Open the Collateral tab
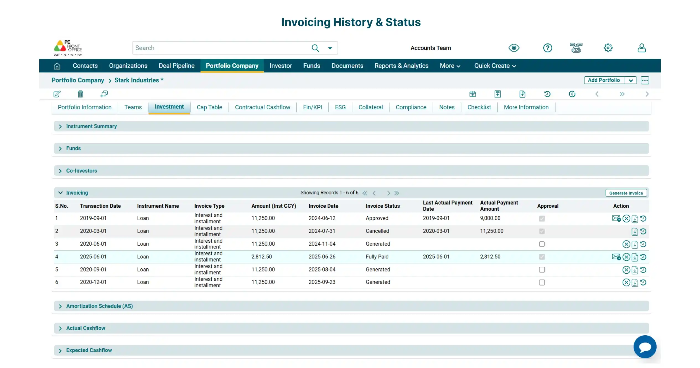This screenshot has width=700, height=368. tap(370, 107)
